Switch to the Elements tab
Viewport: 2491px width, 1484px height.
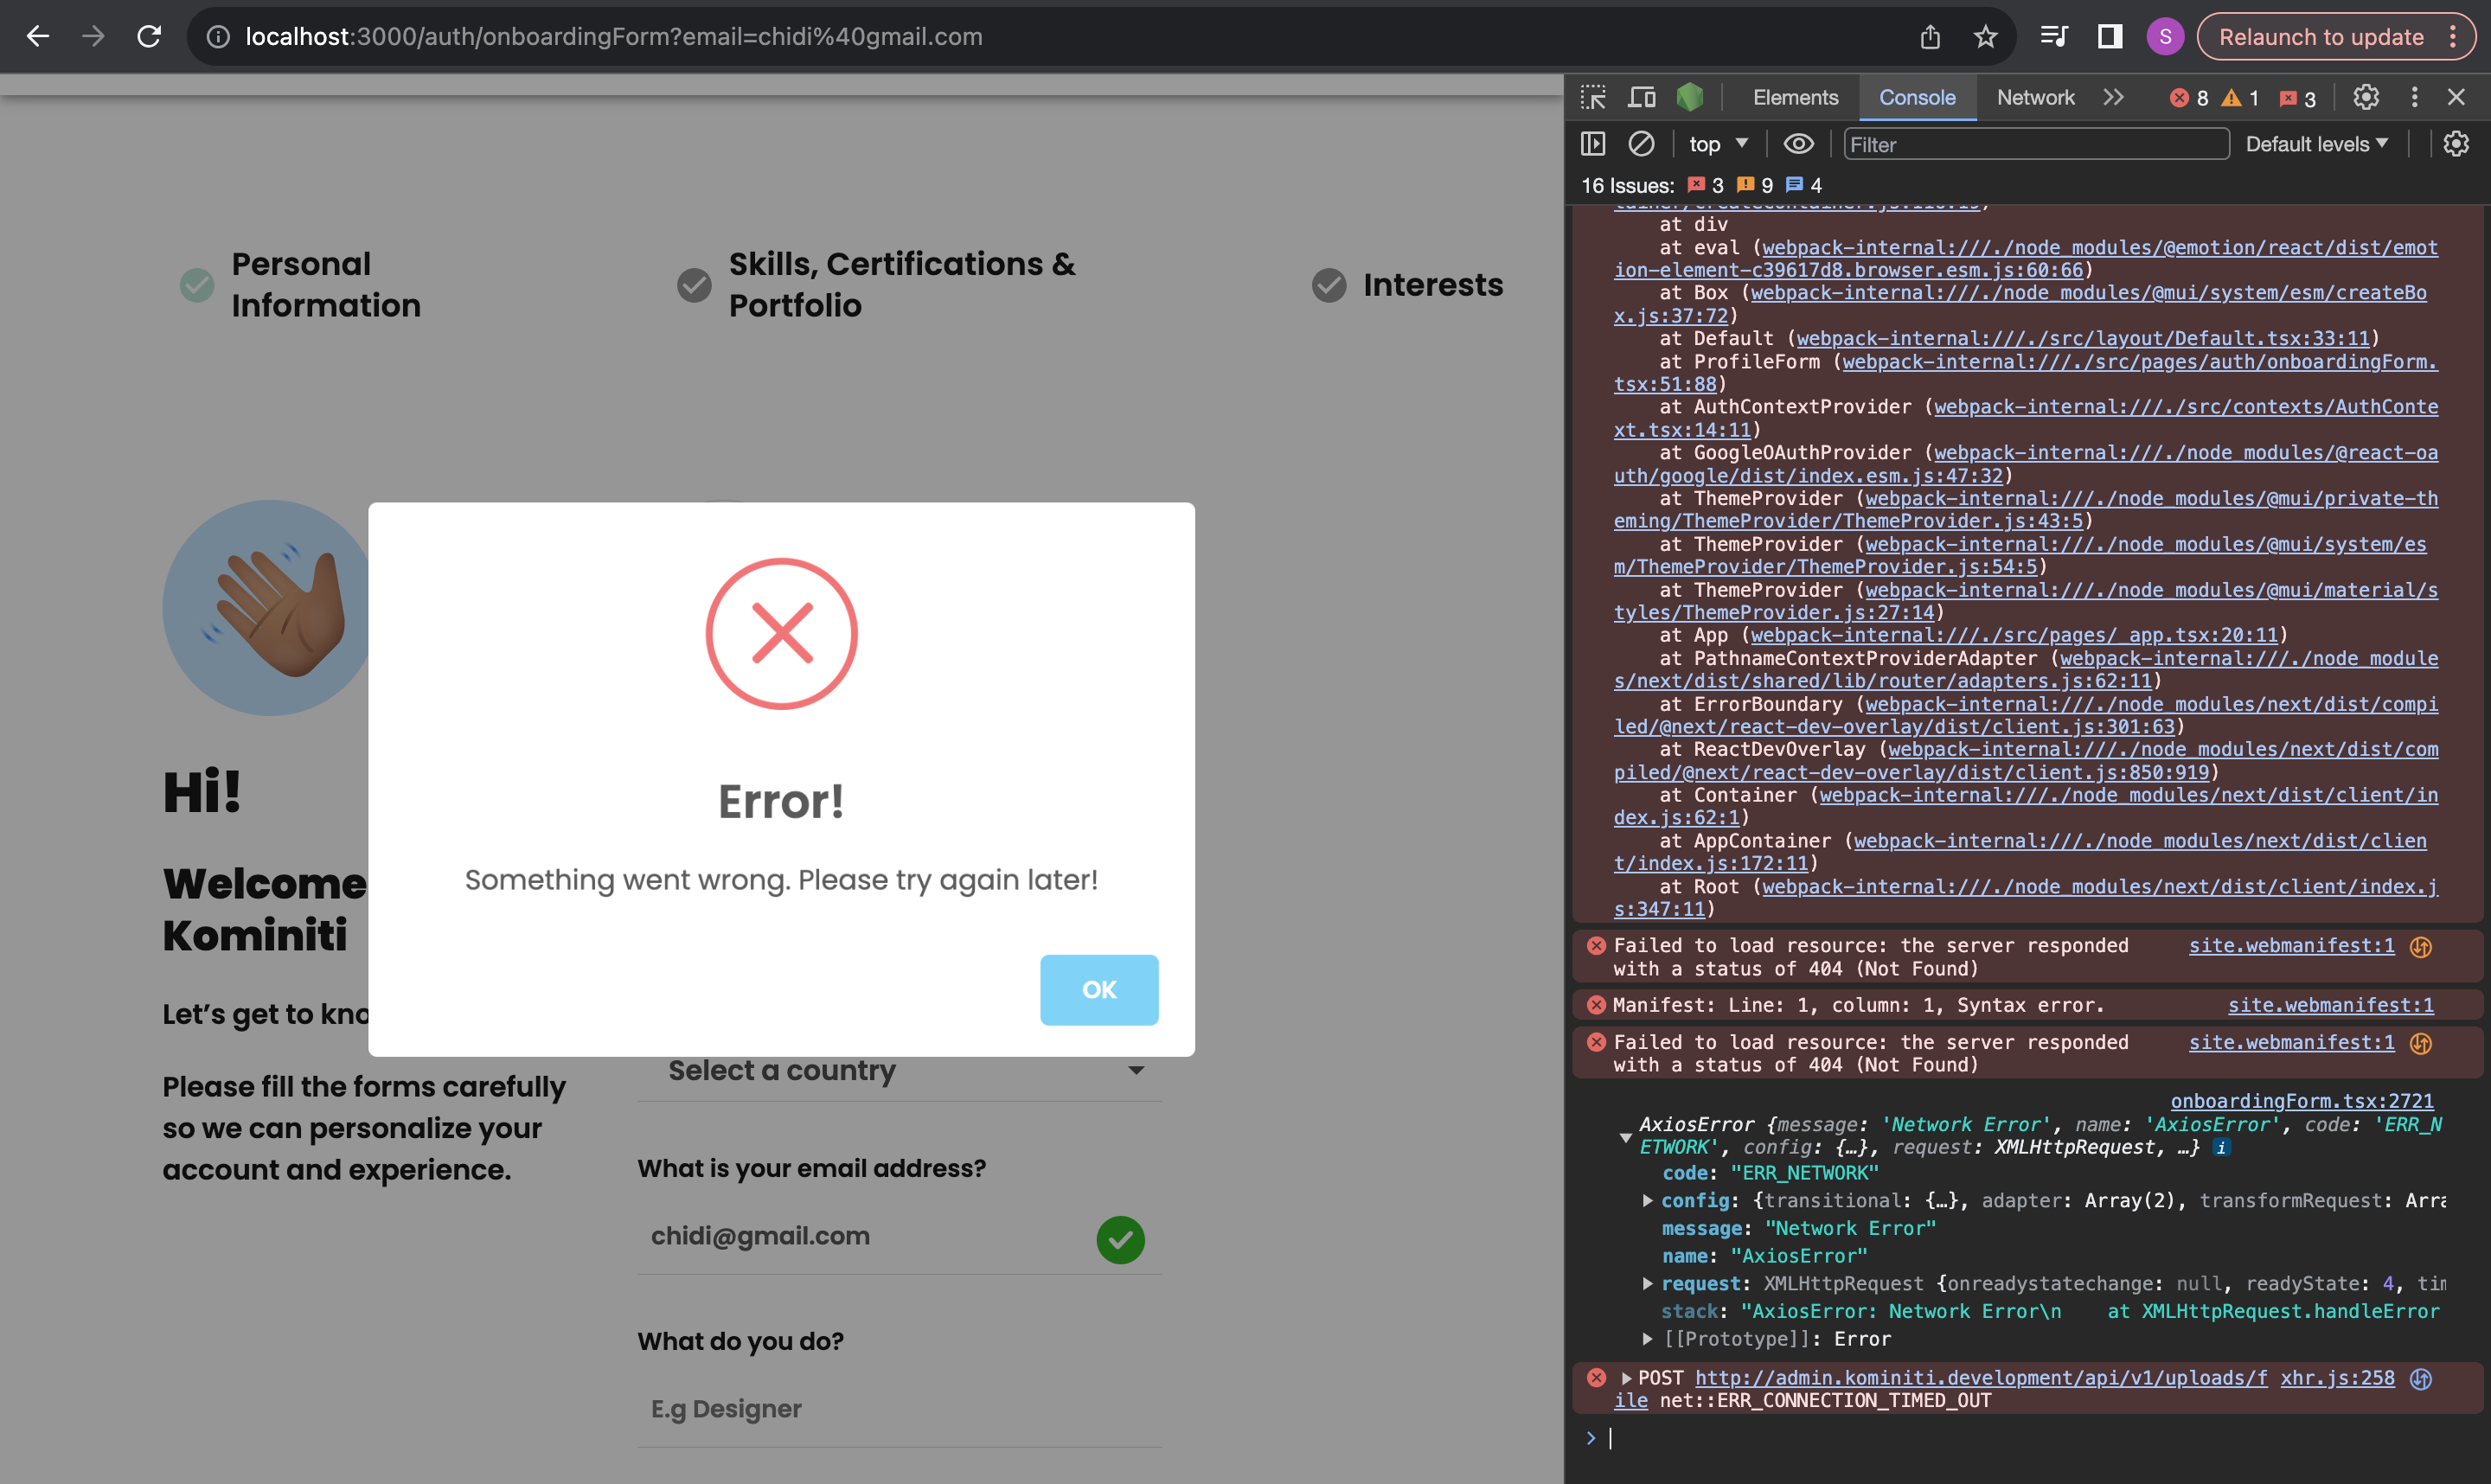[x=1795, y=97]
